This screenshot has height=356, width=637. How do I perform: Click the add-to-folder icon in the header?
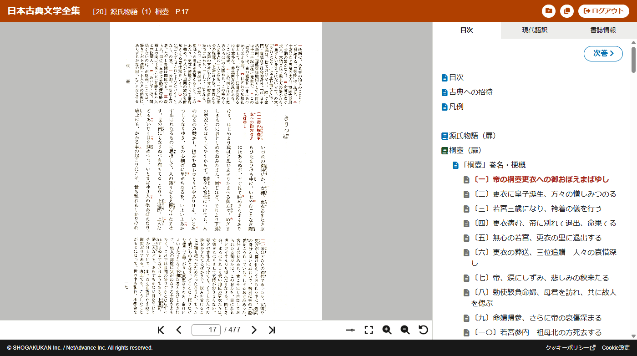pyautogui.click(x=549, y=11)
